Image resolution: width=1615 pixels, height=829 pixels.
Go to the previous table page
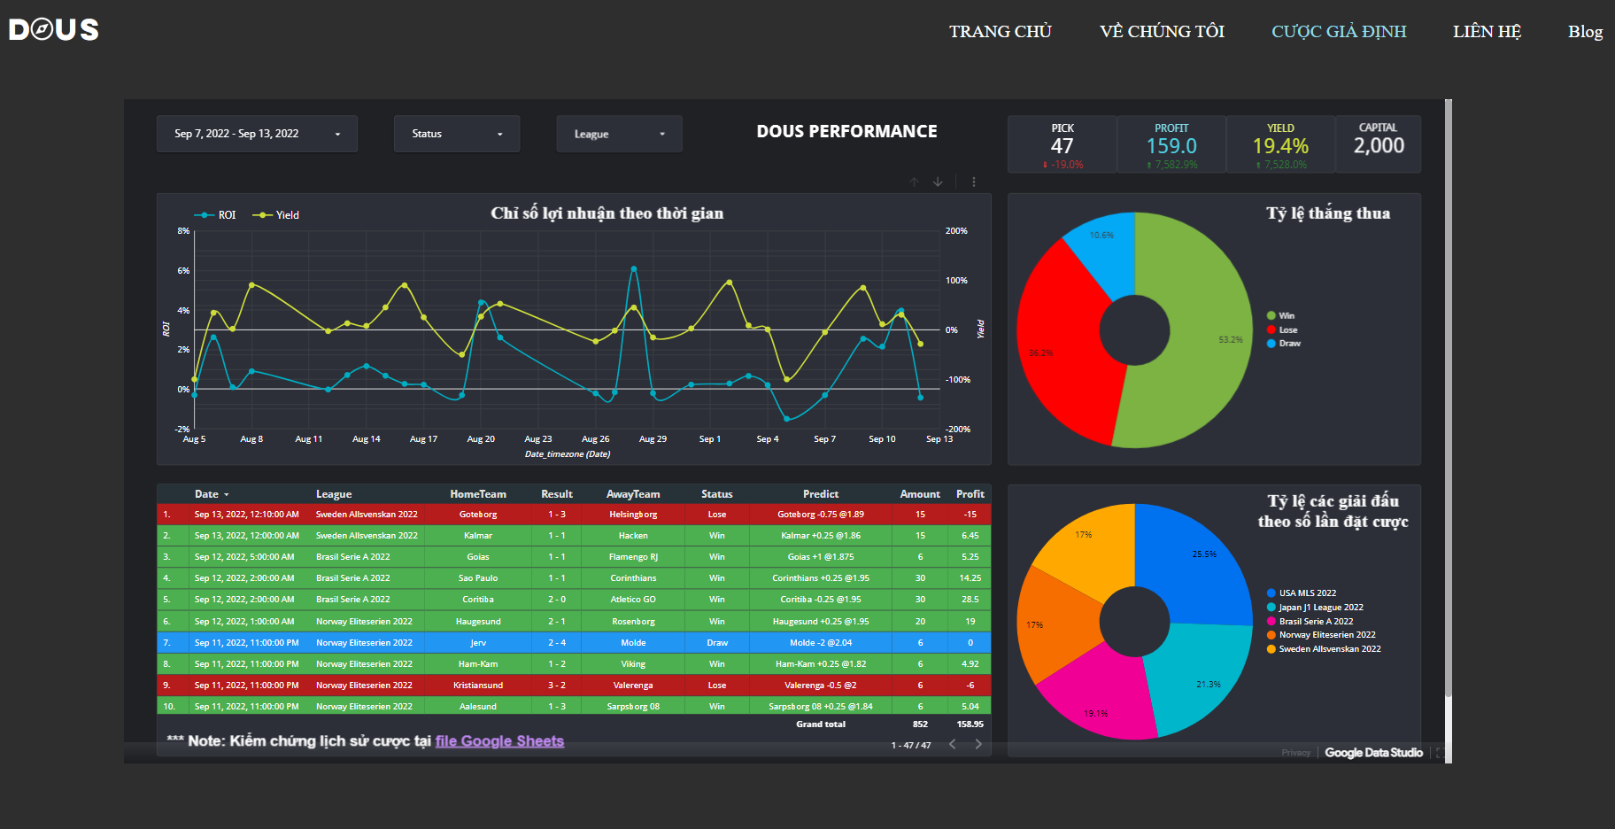[953, 744]
